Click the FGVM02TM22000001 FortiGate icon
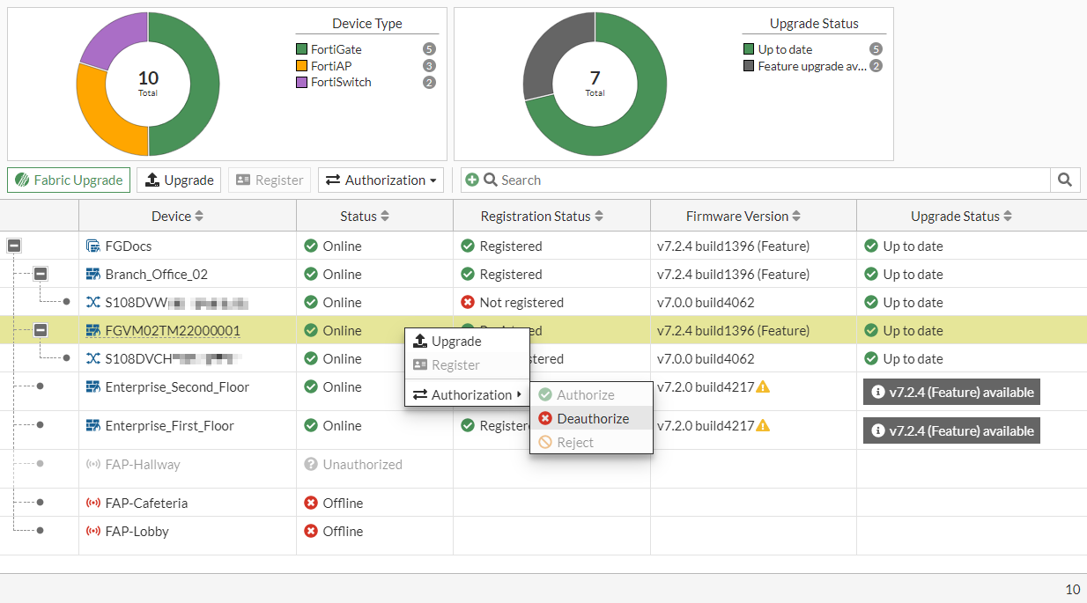 pyautogui.click(x=92, y=330)
